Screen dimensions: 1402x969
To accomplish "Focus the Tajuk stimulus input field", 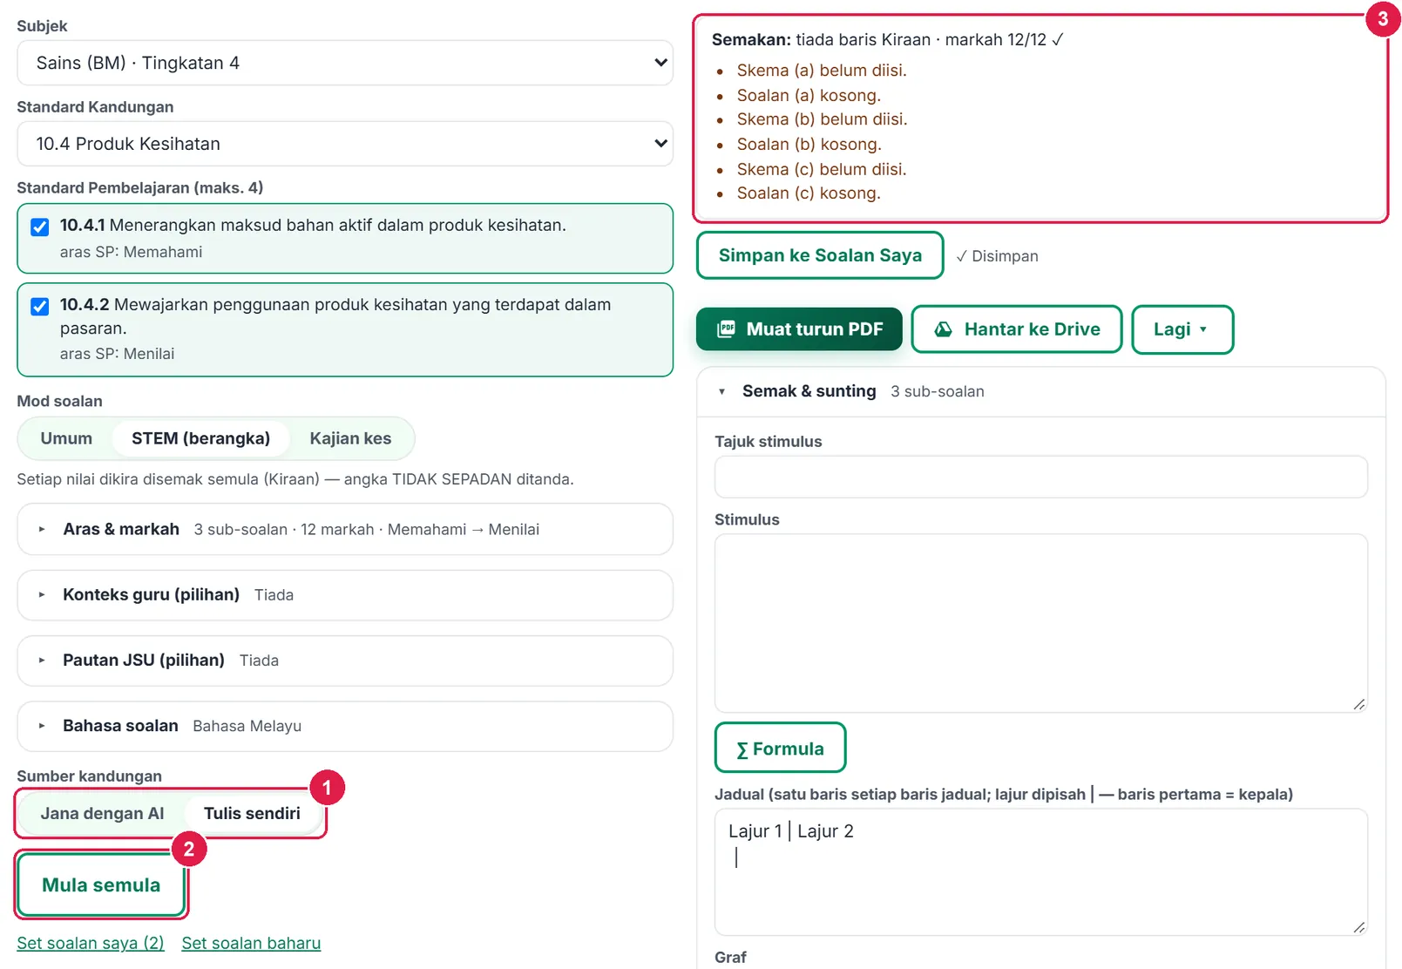I will [1041, 477].
